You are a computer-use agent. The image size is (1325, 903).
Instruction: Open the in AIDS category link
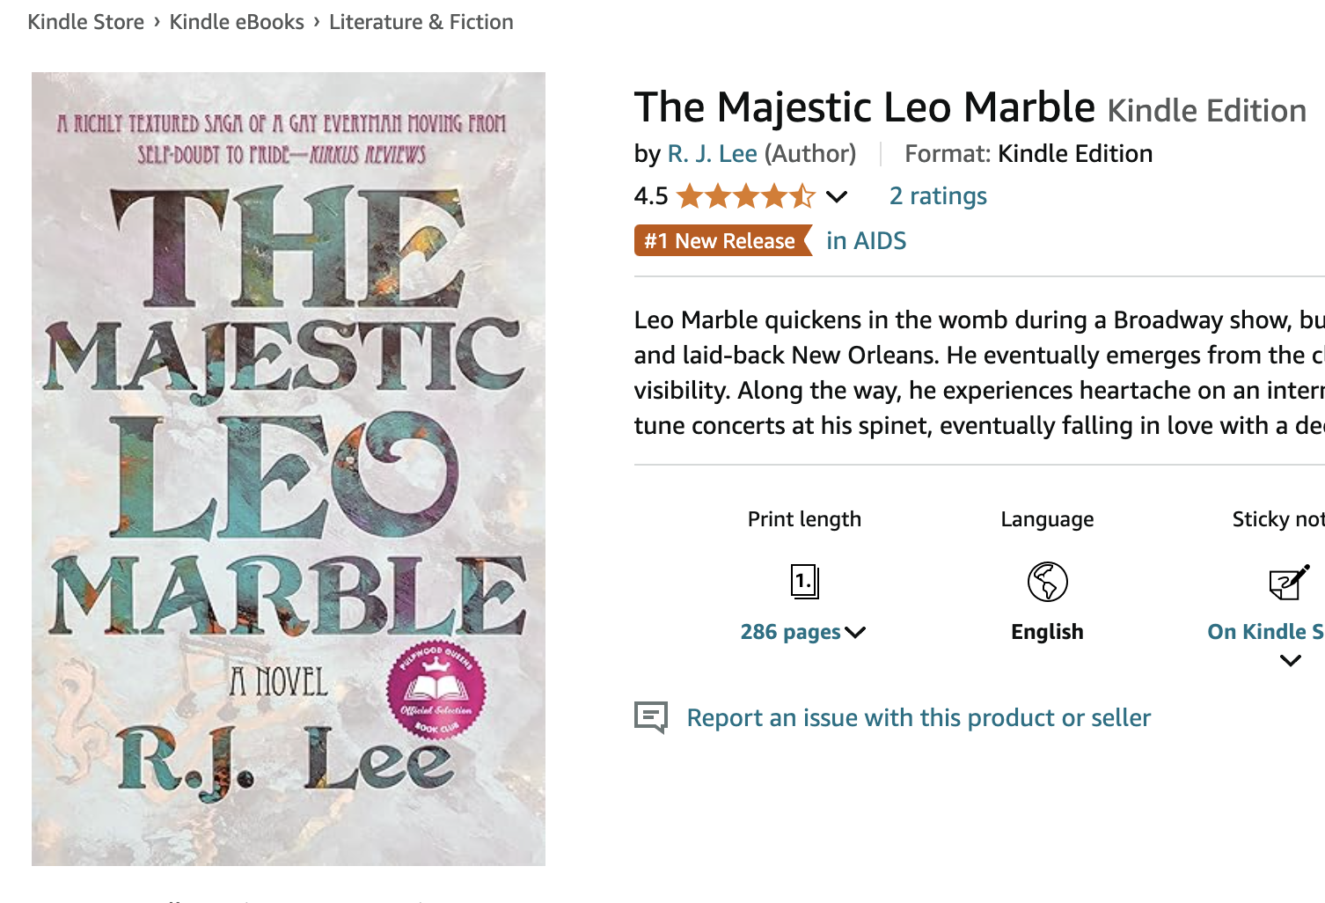point(866,241)
